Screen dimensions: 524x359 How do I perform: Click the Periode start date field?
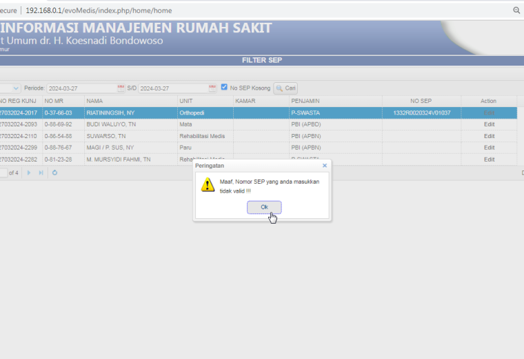(x=82, y=88)
